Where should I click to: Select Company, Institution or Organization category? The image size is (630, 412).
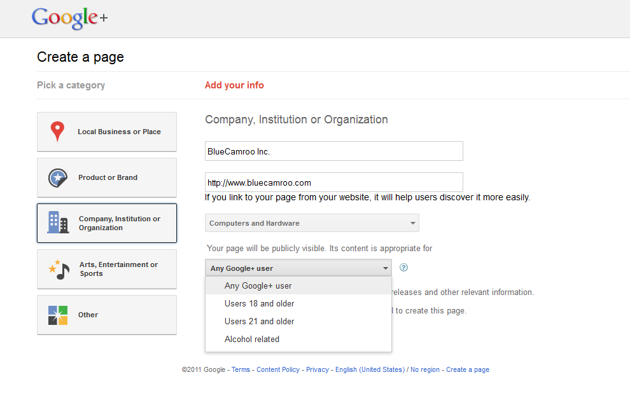point(107,223)
